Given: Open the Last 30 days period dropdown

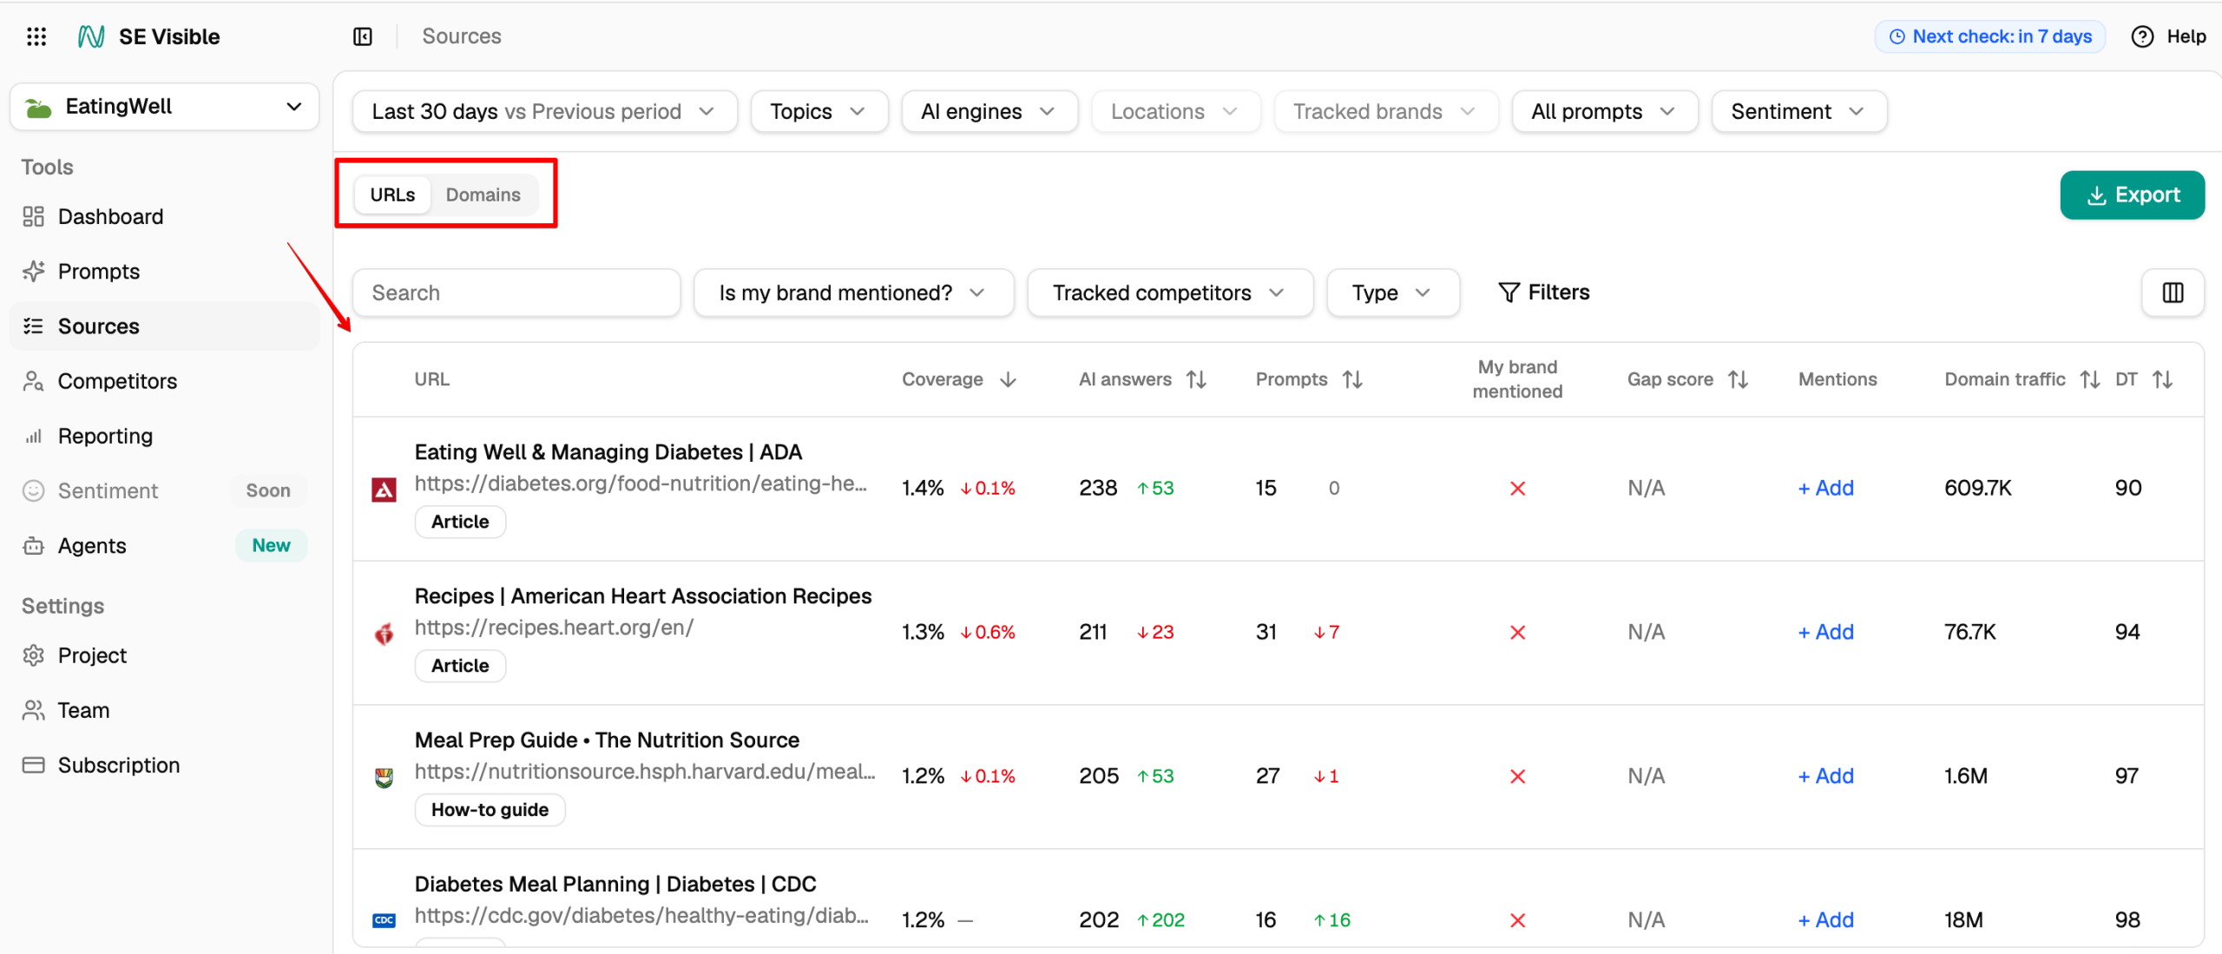Looking at the screenshot, I should coord(544,111).
